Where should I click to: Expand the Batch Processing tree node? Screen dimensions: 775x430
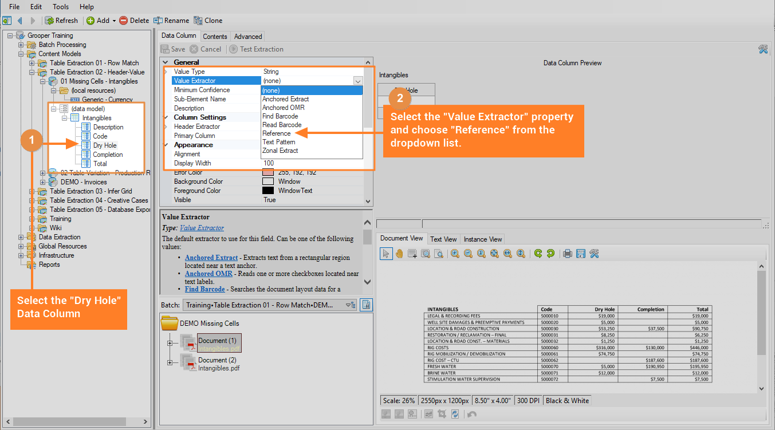[21, 45]
